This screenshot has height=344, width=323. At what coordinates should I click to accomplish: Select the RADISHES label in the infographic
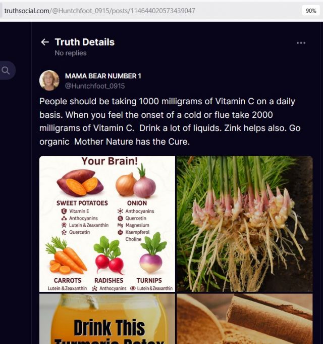click(x=109, y=280)
